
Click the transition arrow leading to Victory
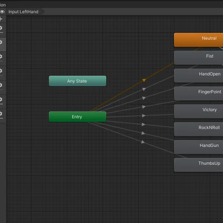tap(144, 116)
